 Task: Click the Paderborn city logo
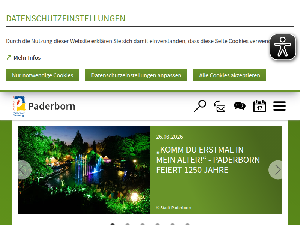[19, 106]
